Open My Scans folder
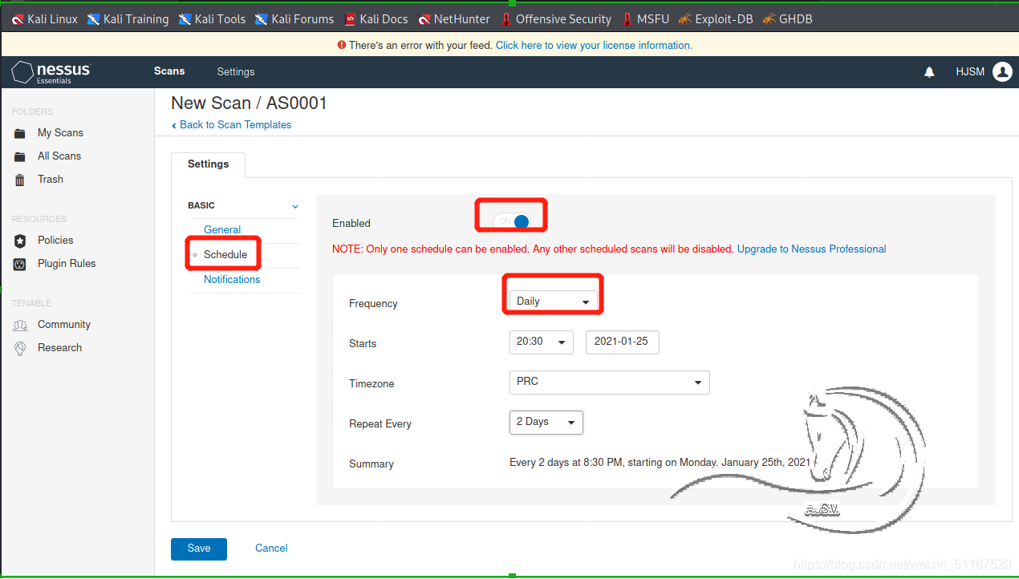1019x579 pixels. (60, 133)
